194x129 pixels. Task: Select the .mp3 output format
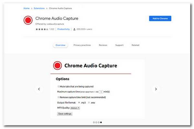(x=79, y=102)
